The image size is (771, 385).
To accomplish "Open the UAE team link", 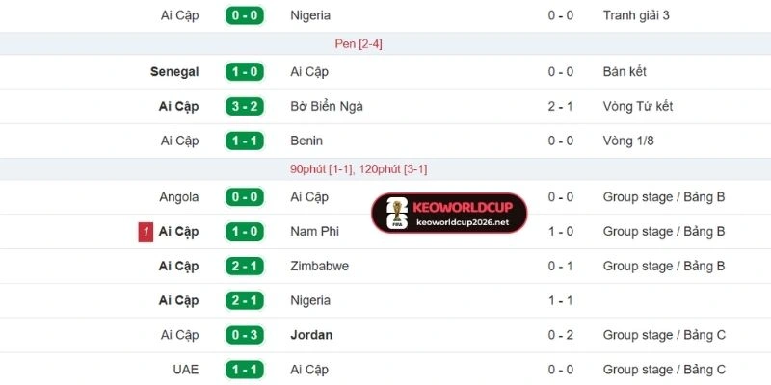I will (185, 370).
